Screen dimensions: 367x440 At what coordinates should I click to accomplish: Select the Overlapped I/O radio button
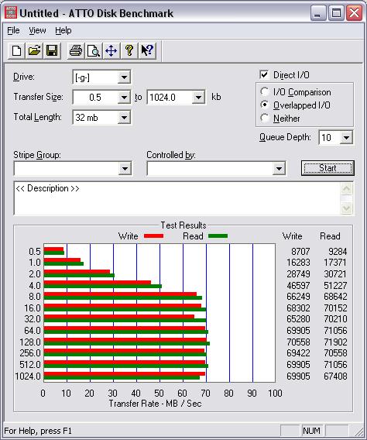(264, 105)
